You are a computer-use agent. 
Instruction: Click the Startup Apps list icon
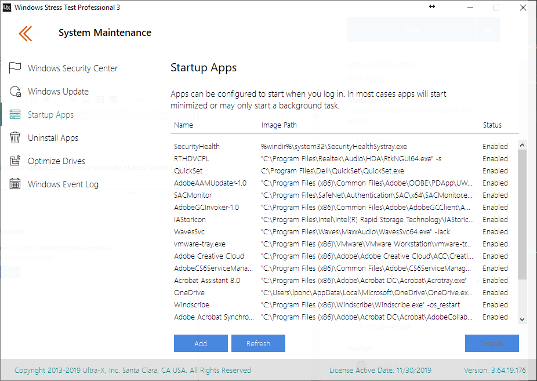pos(16,114)
